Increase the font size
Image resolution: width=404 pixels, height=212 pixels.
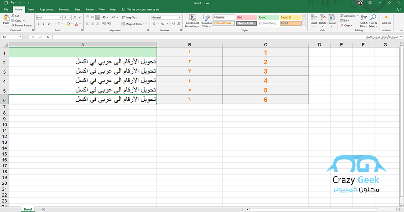point(75,17)
